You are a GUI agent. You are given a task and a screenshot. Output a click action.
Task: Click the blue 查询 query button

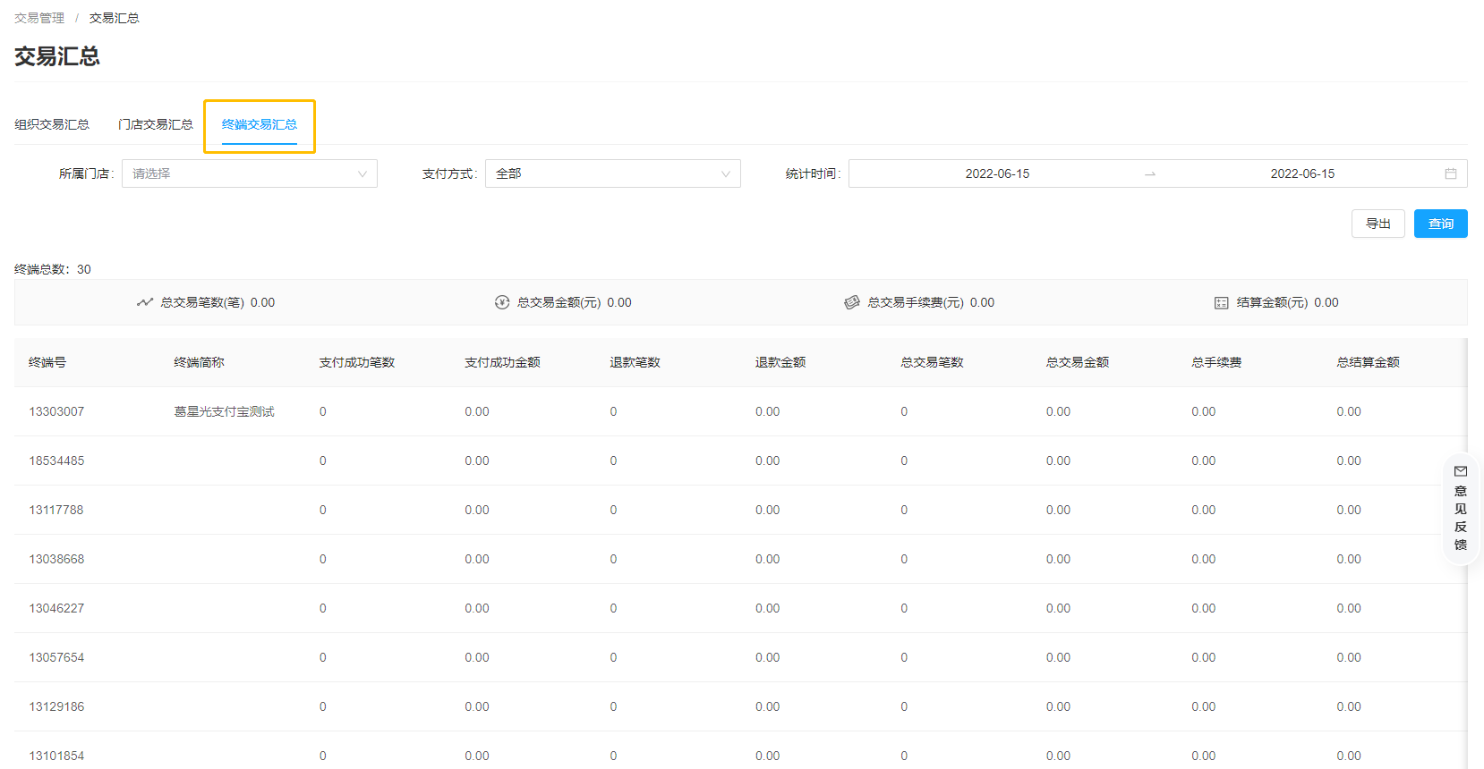click(x=1441, y=224)
